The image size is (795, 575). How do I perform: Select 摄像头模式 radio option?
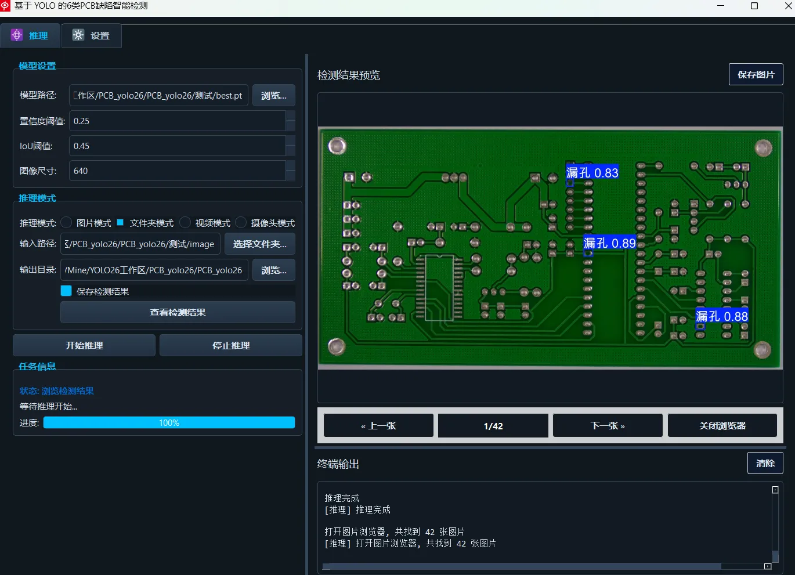click(241, 223)
